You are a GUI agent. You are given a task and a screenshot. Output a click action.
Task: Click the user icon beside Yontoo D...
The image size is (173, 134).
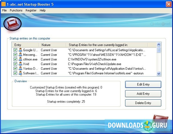pyautogui.click(x=20, y=68)
